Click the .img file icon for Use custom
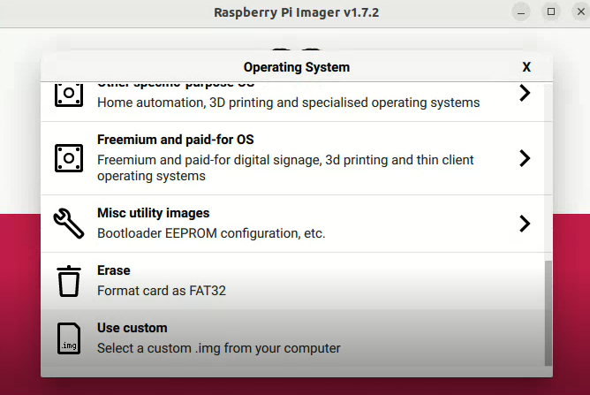The image size is (590, 395). (69, 338)
